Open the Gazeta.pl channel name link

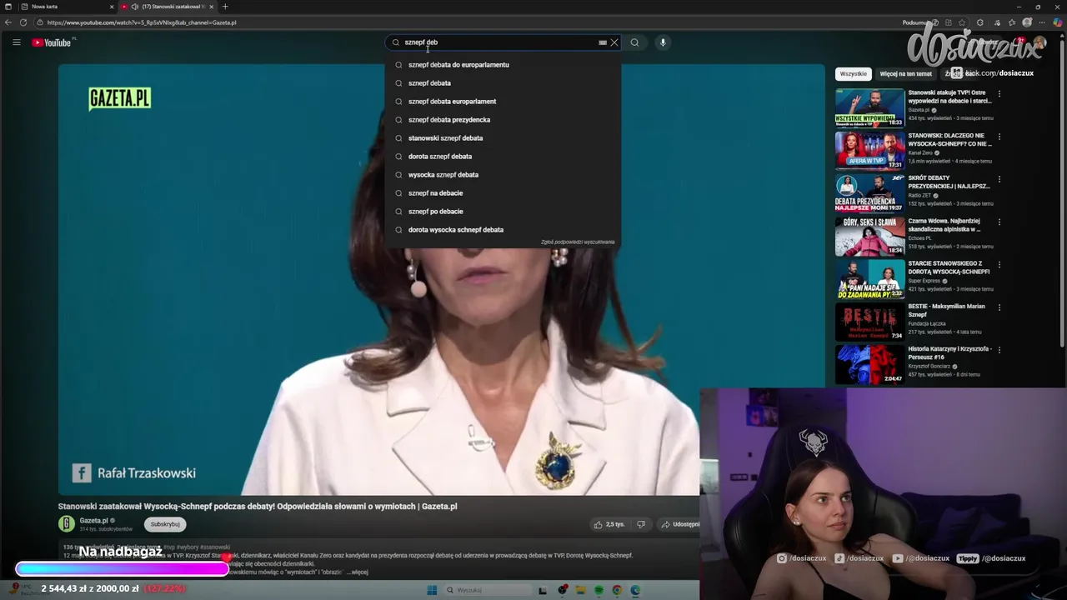point(94,521)
